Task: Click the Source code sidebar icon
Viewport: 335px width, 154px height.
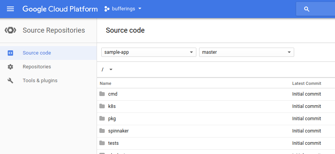Action: coord(10,53)
